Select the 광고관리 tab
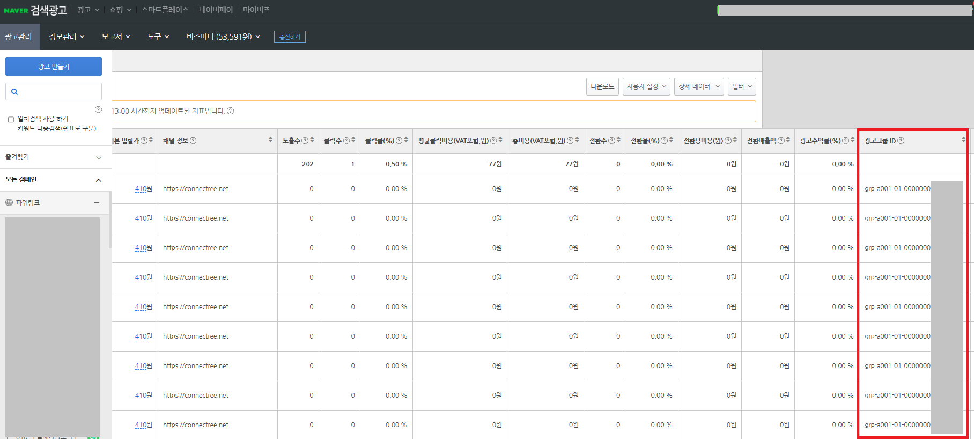Image resolution: width=974 pixels, height=439 pixels. click(19, 36)
